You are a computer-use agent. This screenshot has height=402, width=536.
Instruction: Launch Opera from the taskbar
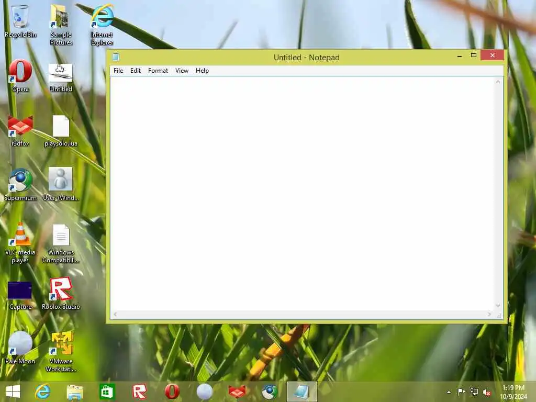pos(172,392)
